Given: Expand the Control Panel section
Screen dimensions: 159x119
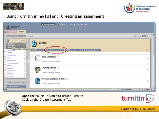Looking at the screenshot, I should [16, 87].
